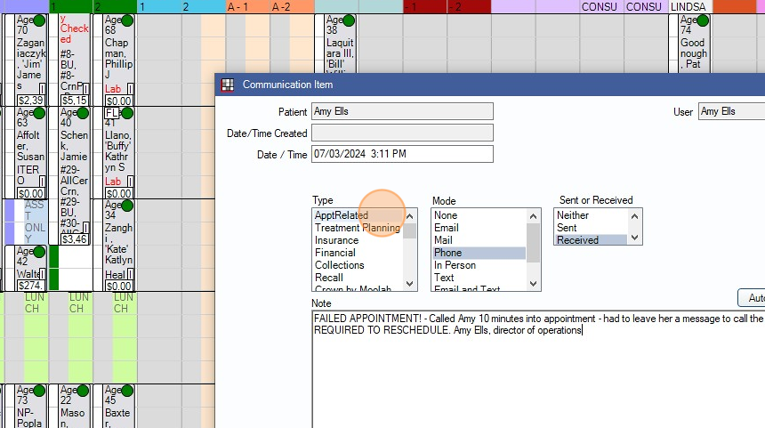765x428 pixels.
Task: Click the Communication Item window icon
Action: pyautogui.click(x=228, y=85)
